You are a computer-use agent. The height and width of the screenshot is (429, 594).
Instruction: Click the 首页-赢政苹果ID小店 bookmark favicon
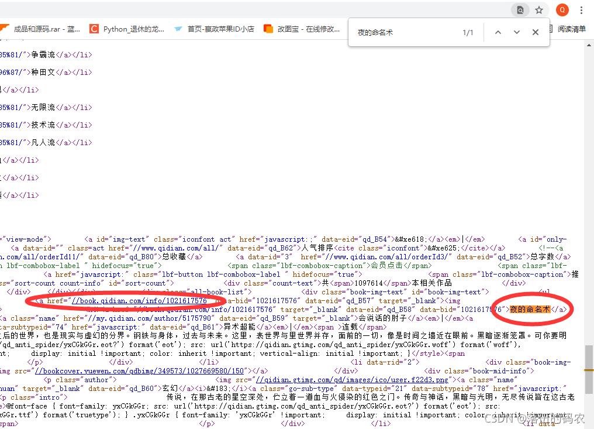coord(178,28)
